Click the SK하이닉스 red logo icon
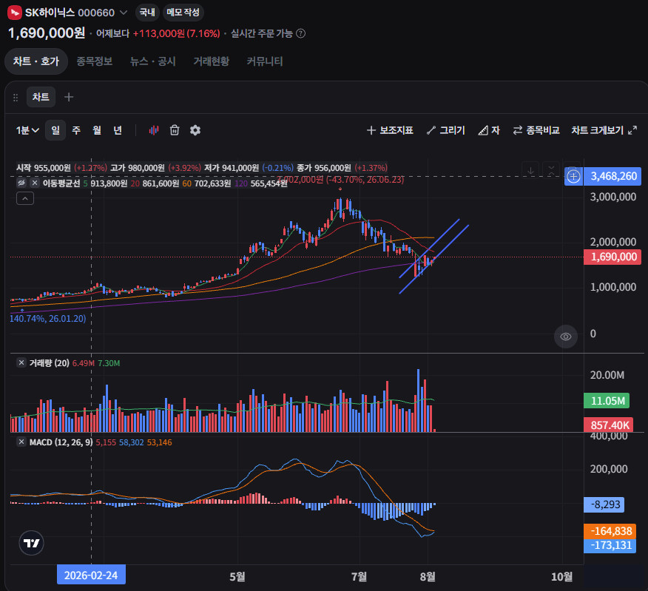This screenshot has width=648, height=591. coord(15,13)
